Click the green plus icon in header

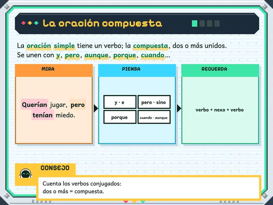click(36, 23)
